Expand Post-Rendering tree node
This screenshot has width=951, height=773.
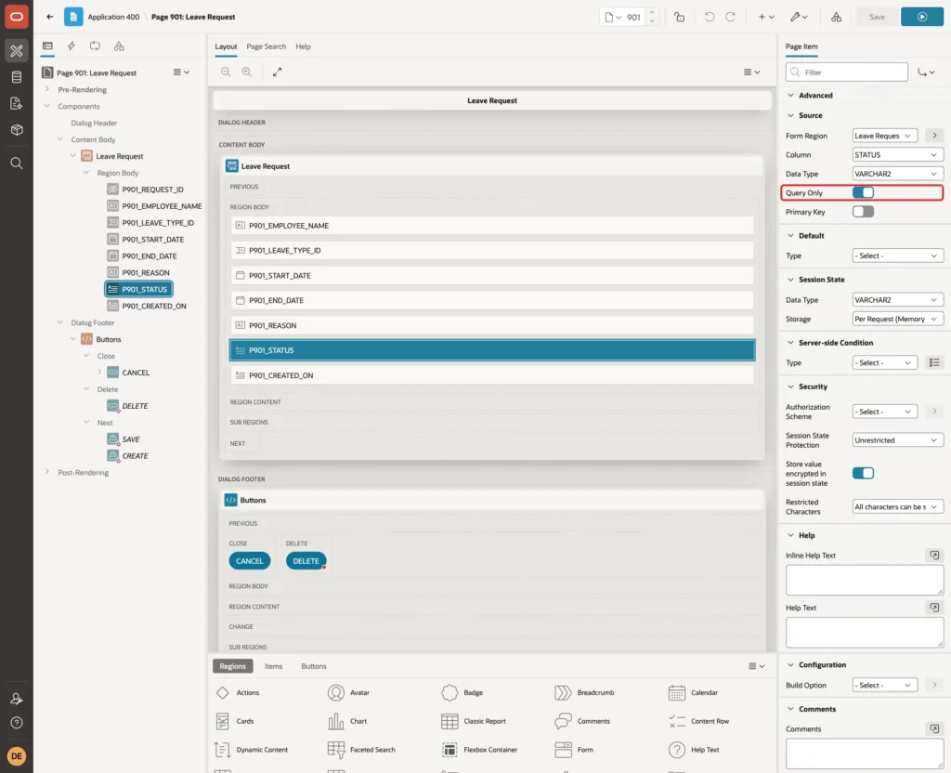[x=47, y=472]
